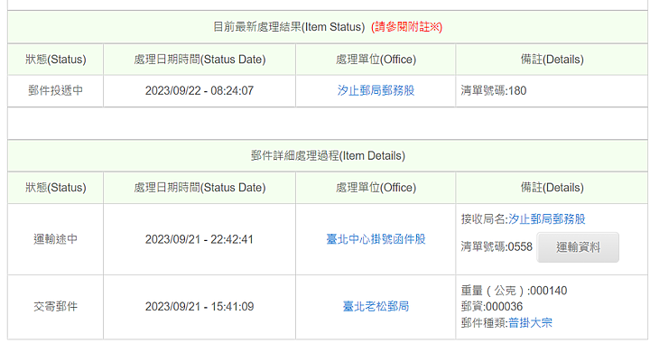This screenshot has width=650, height=343.
Task: Click the 2023/09/22 - 08:24:07 timestamp
Action: coord(200,91)
